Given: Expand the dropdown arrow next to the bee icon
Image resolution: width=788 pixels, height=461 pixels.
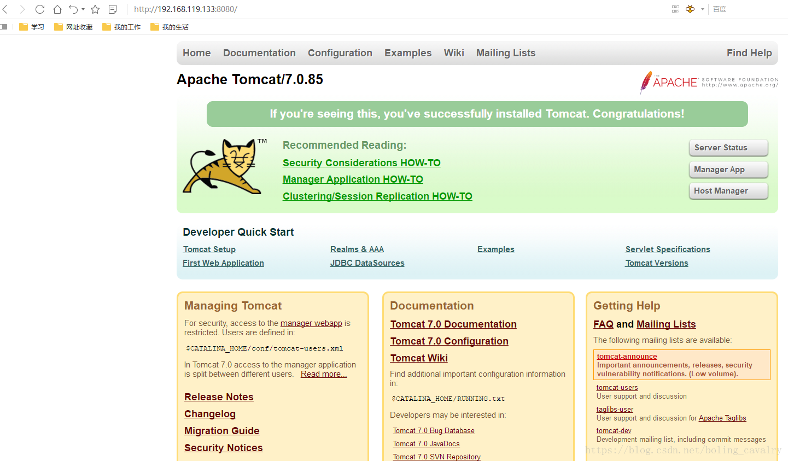Looking at the screenshot, I should coord(703,9).
